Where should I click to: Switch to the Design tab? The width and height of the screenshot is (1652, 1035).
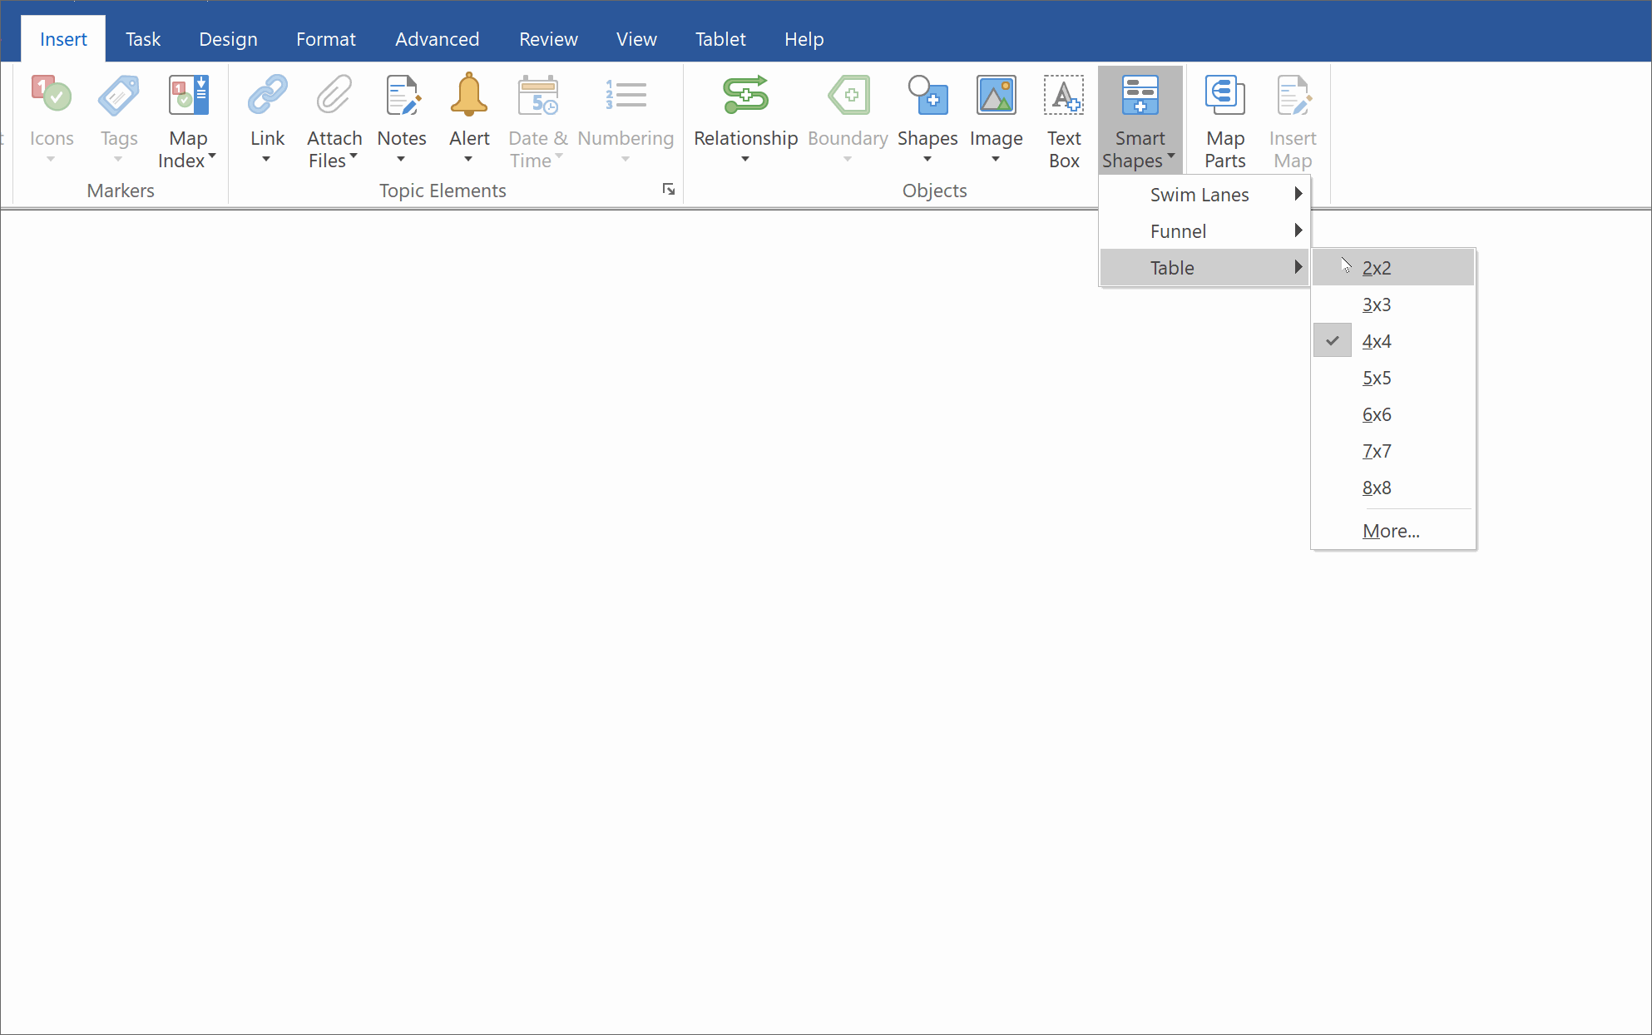tap(228, 38)
